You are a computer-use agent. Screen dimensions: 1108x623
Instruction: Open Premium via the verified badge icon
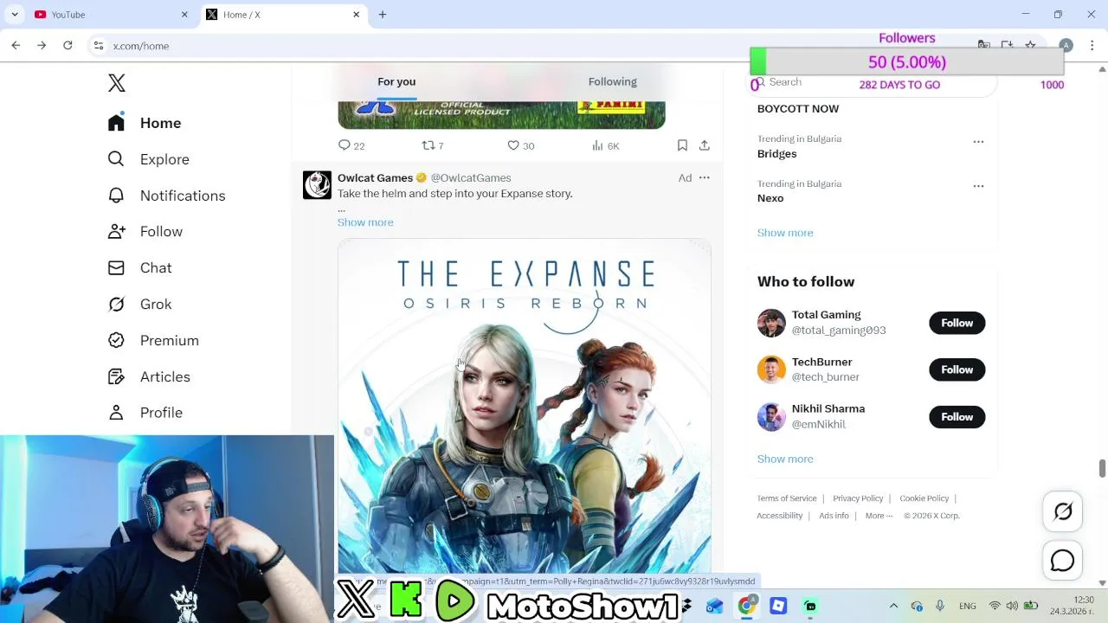coord(116,340)
